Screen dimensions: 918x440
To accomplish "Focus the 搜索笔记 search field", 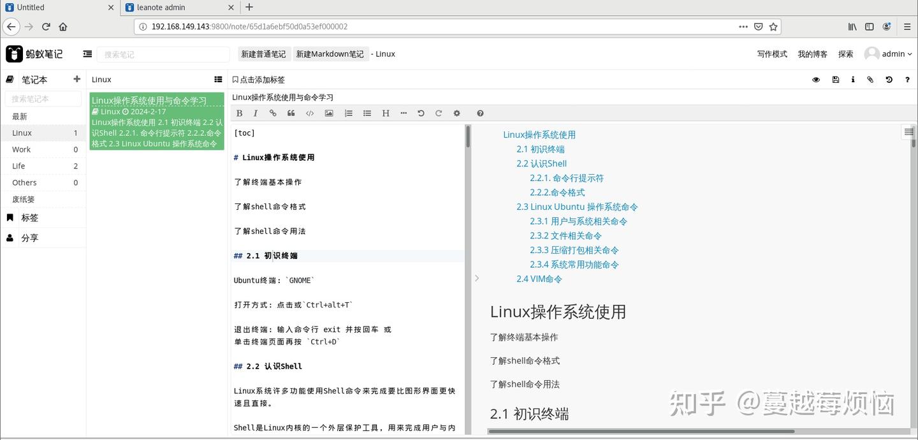I will point(164,54).
